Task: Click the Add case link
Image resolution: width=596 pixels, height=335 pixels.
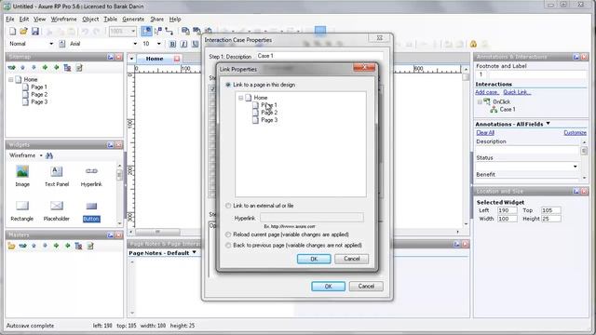Action: click(x=486, y=92)
